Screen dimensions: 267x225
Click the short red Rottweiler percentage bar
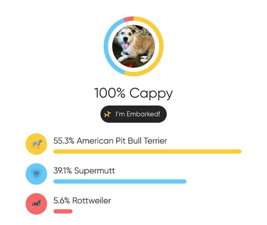63,211
